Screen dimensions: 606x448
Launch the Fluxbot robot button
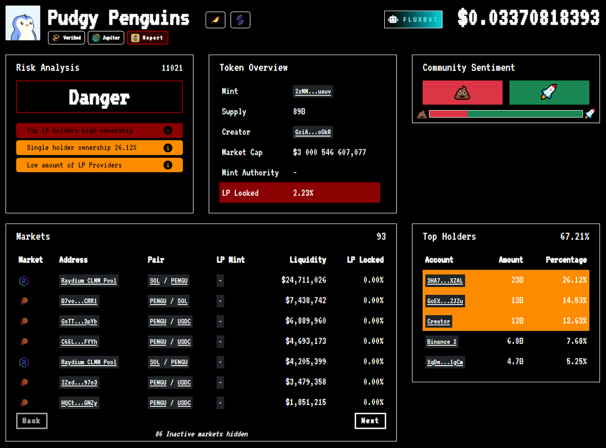413,20
